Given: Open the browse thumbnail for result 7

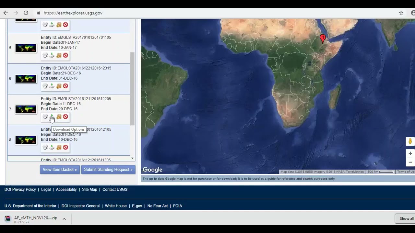Looking at the screenshot, I should [x=26, y=109].
